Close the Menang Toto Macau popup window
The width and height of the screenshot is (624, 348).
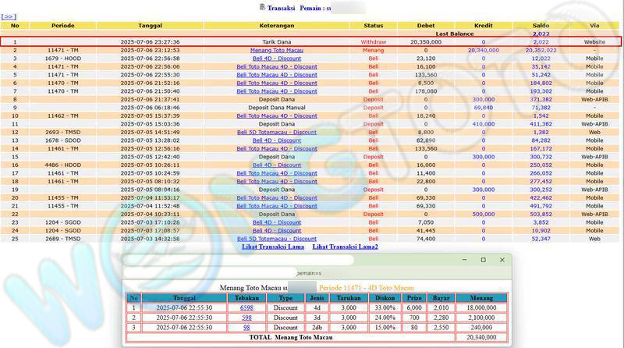point(503,260)
